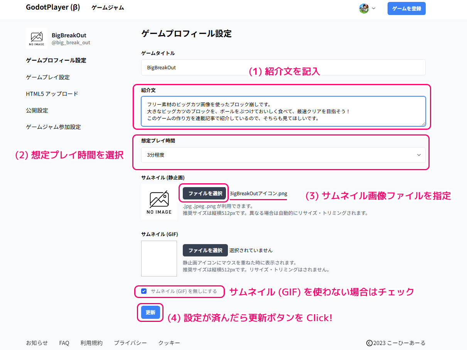This screenshot has height=350, width=467.
Task: Click ファイルを選択 for still thumbnail
Action: (204, 193)
